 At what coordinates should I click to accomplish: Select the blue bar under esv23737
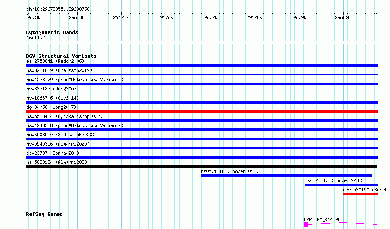pos(202,157)
